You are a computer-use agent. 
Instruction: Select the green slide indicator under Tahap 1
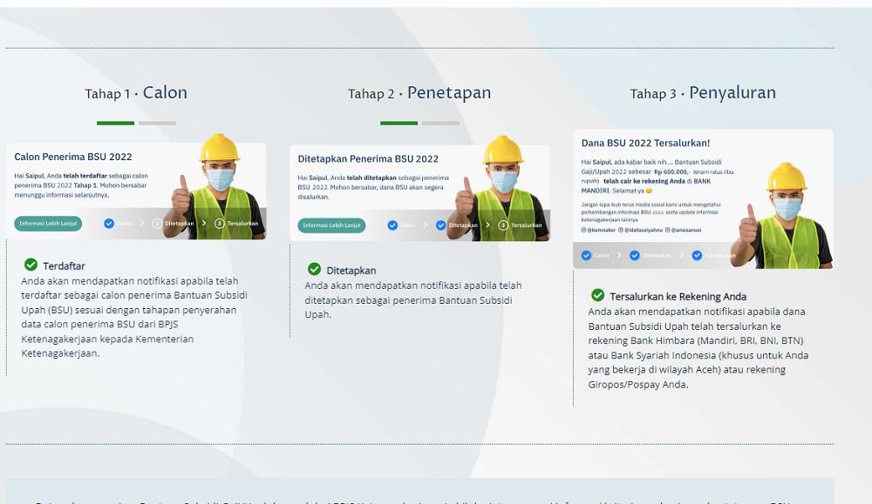point(116,123)
